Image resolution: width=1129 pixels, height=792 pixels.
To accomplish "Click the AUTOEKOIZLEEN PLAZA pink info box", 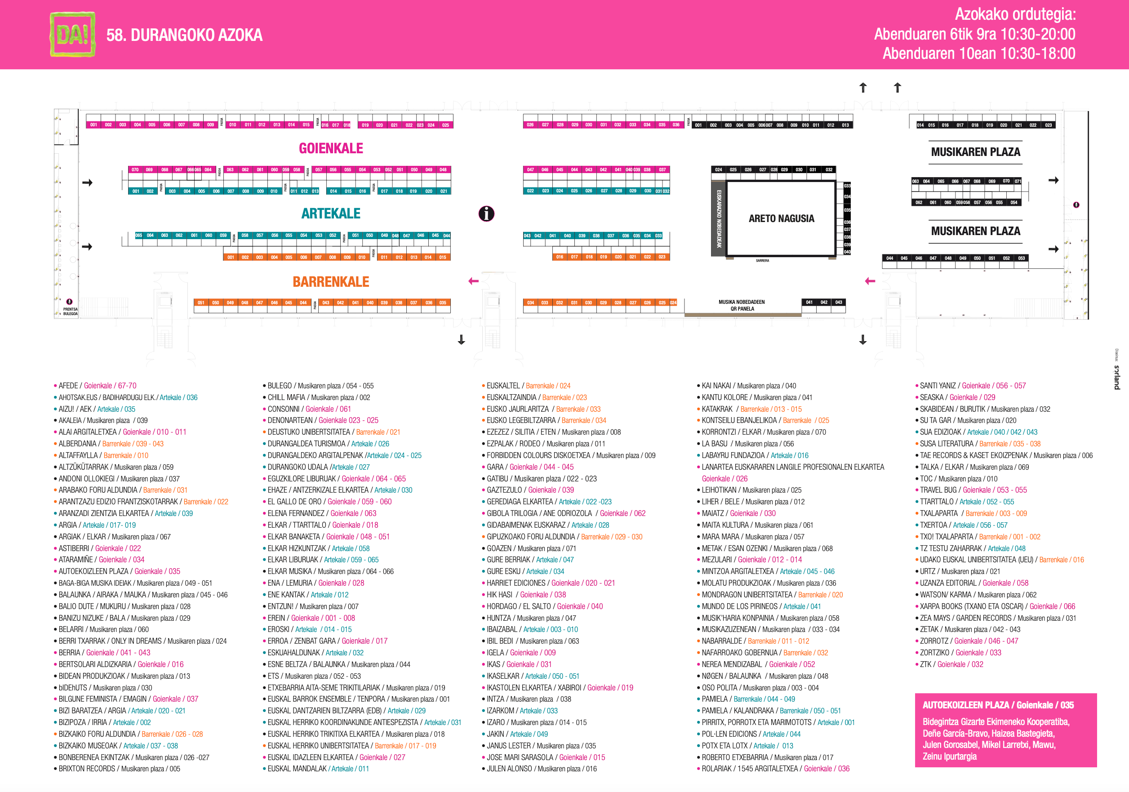I will [x=1005, y=730].
